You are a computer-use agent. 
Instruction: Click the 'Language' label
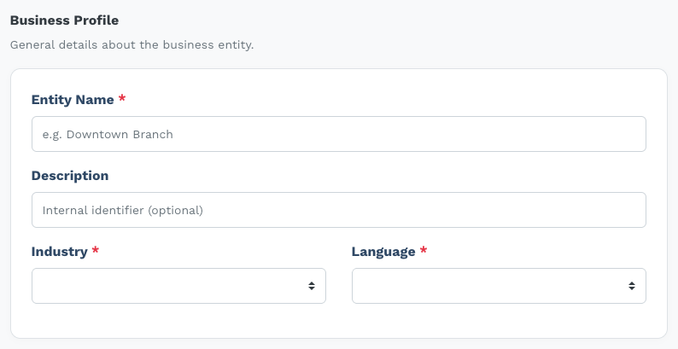click(x=383, y=252)
